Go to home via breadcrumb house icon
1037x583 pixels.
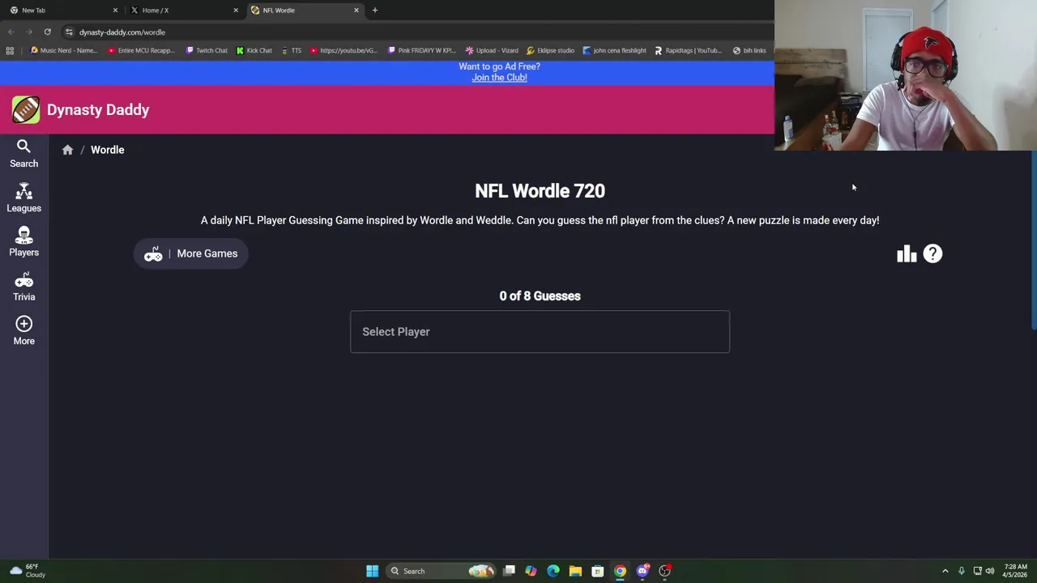pos(67,150)
